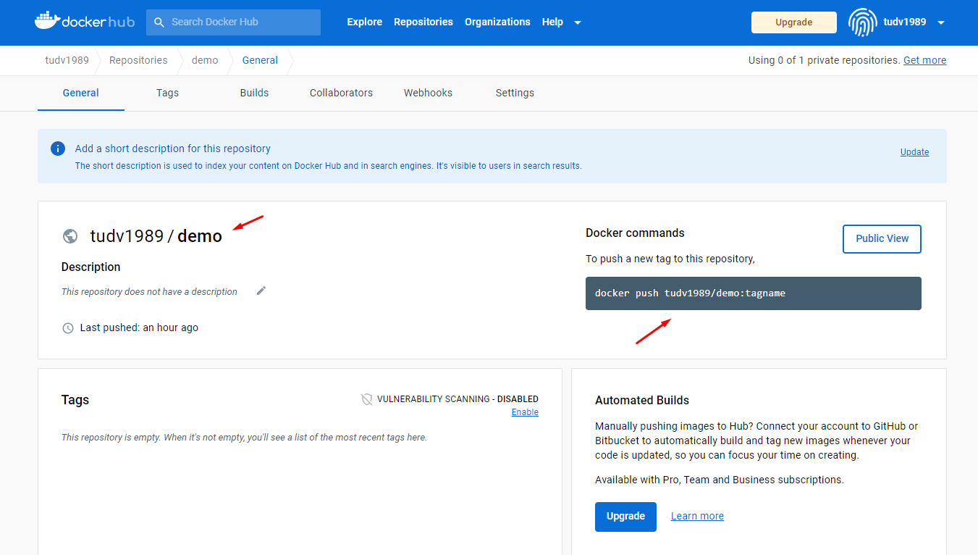The height and width of the screenshot is (555, 978).
Task: Enable vulnerability scanning via the Enable link
Action: pyautogui.click(x=525, y=412)
